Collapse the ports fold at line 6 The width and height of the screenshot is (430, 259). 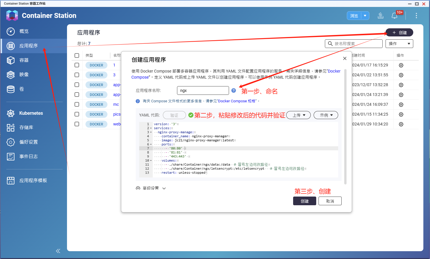click(x=151, y=145)
